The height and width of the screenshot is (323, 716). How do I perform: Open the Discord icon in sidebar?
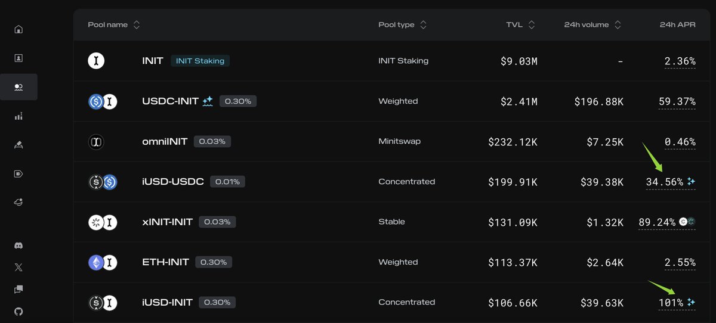pyautogui.click(x=18, y=246)
